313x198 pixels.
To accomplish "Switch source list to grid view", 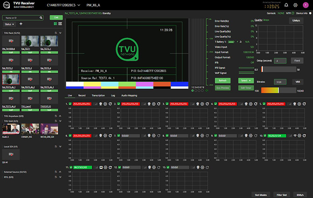I will [55, 24].
